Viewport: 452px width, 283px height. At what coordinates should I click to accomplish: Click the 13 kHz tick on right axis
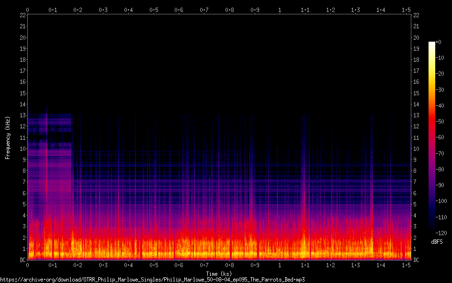click(416, 115)
